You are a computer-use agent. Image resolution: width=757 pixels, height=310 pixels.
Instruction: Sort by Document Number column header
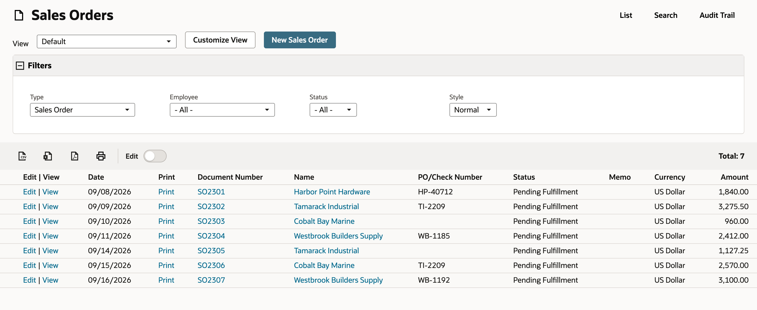[x=230, y=177]
